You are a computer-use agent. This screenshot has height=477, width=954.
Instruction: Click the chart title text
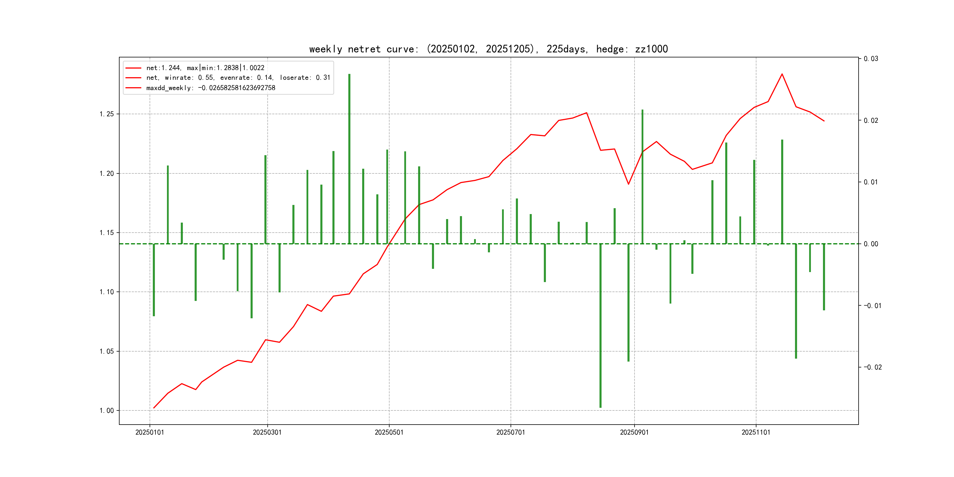click(488, 49)
